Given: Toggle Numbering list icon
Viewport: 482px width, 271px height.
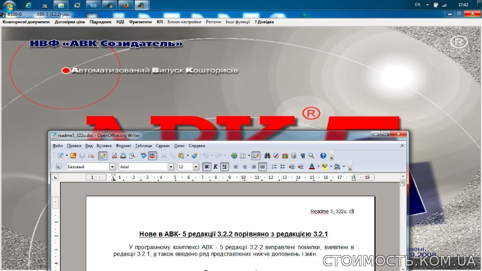Looking at the screenshot, I should pos(274,167).
